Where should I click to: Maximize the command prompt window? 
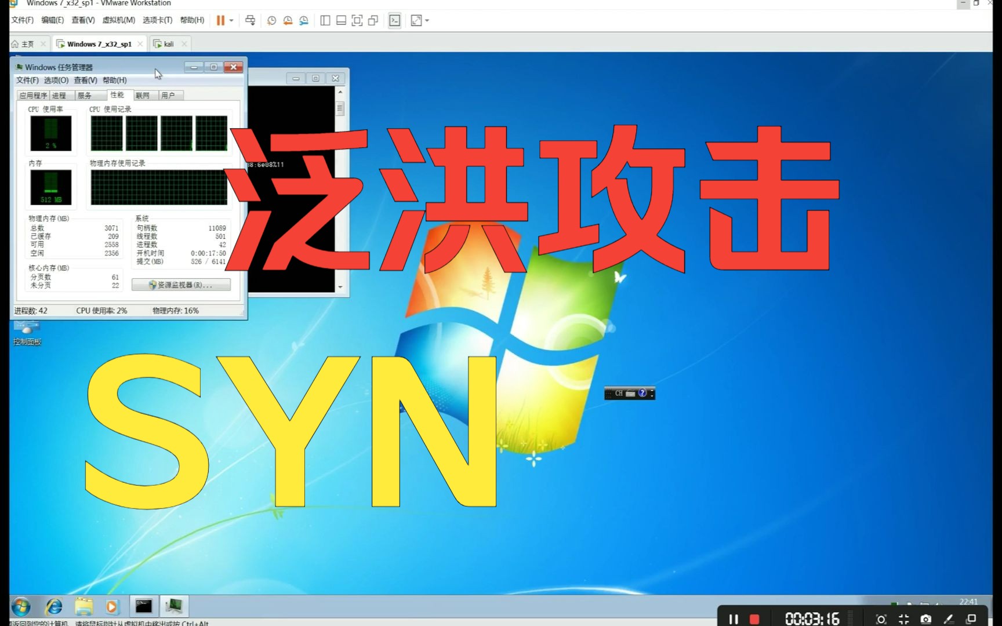pyautogui.click(x=315, y=78)
